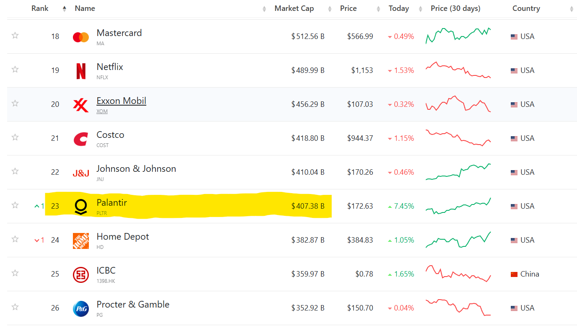Sort by Name using its sort arrows
This screenshot has width=577, height=326.
(264, 9)
